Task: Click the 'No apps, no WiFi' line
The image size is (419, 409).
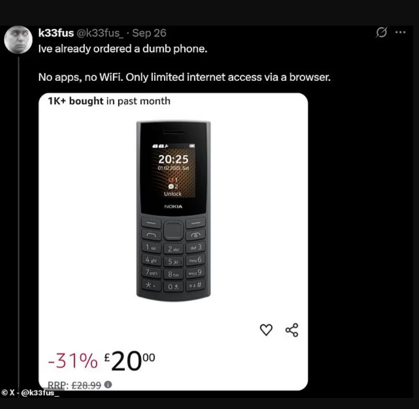Action: click(184, 77)
